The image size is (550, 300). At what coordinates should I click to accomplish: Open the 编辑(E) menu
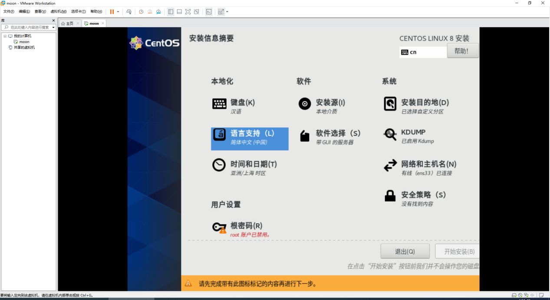click(24, 12)
